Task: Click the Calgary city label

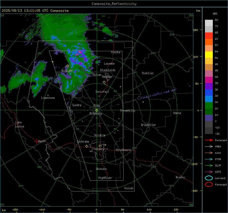Action: tap(99, 149)
